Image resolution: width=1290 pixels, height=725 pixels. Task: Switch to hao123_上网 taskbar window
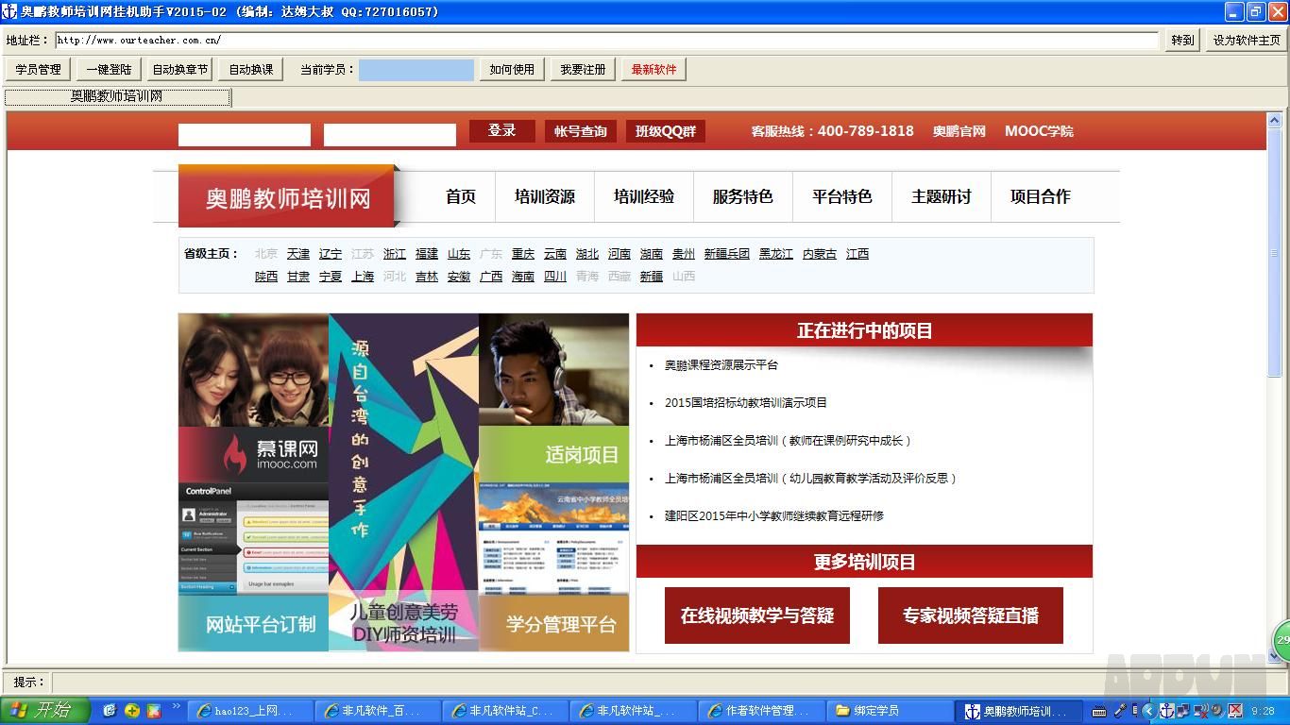[250, 711]
